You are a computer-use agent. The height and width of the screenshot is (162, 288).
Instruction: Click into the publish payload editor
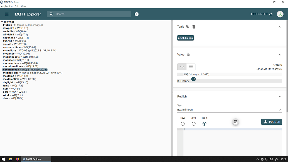pyautogui.click(x=233, y=142)
